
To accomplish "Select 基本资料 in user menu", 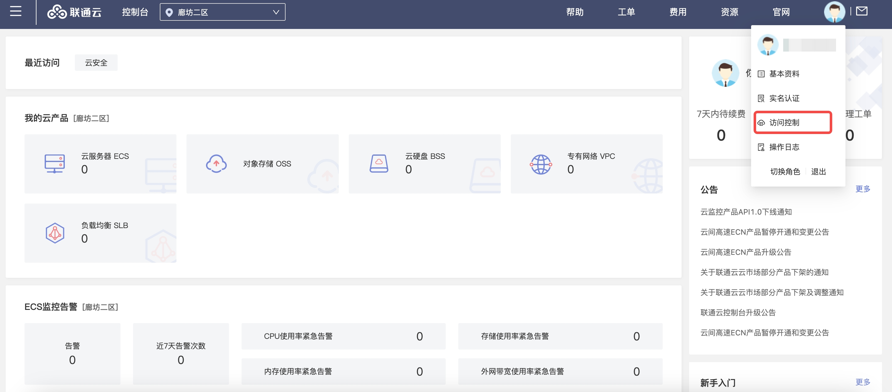I will (x=784, y=74).
